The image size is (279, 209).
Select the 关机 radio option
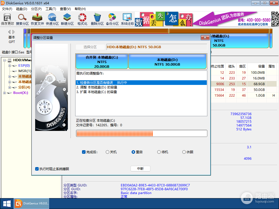pyautogui.click(x=107, y=152)
